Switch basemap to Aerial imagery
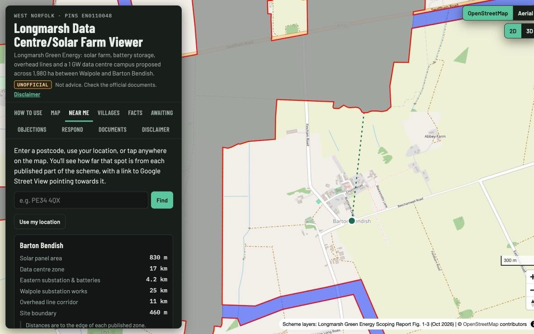Image resolution: width=534 pixels, height=334 pixels. (524, 13)
